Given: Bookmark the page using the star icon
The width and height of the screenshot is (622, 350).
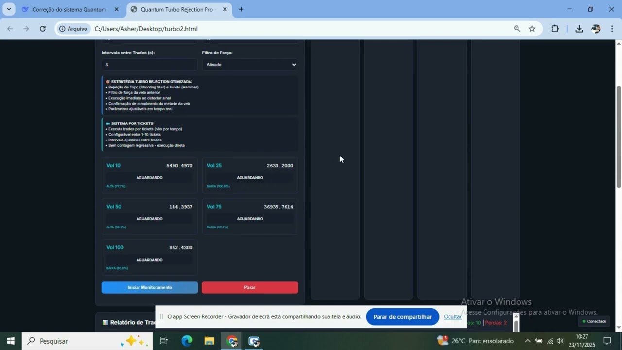Looking at the screenshot, I should [533, 29].
